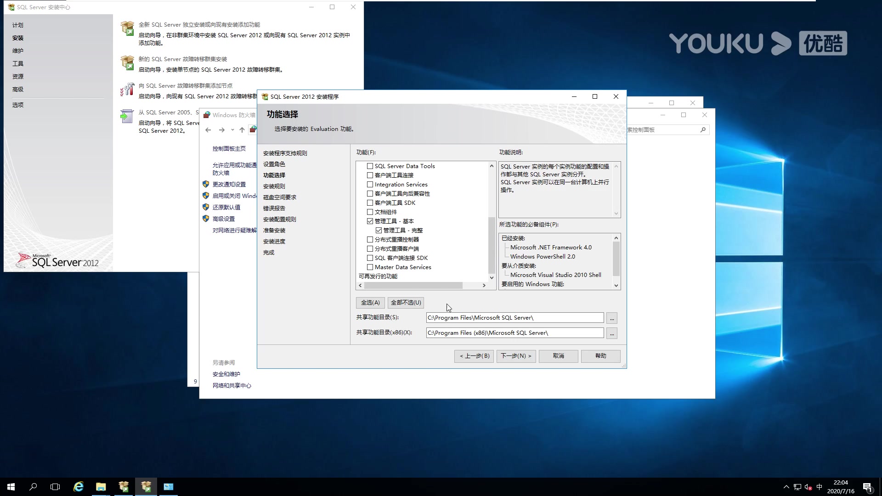Select 工具 in the installation center sidebar
The width and height of the screenshot is (882, 496).
pos(18,64)
